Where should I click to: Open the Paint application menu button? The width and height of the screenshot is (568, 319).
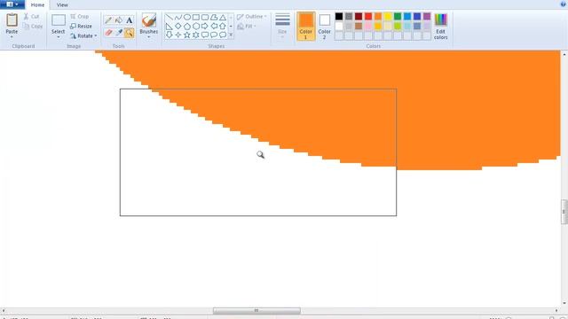coord(12,4)
